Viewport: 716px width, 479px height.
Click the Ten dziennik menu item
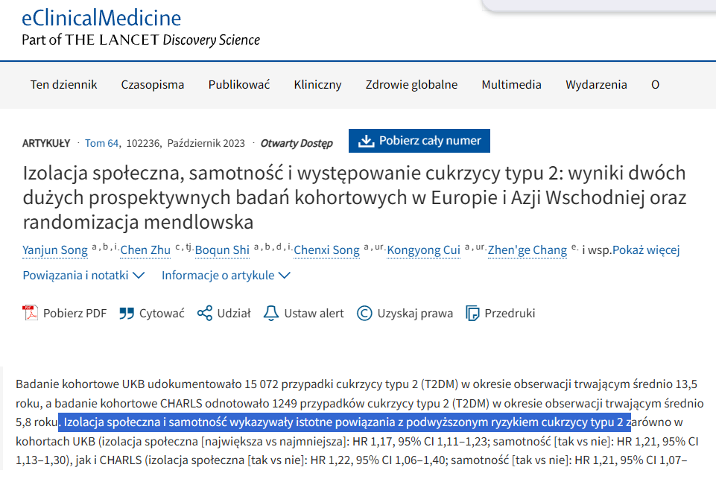tap(63, 84)
